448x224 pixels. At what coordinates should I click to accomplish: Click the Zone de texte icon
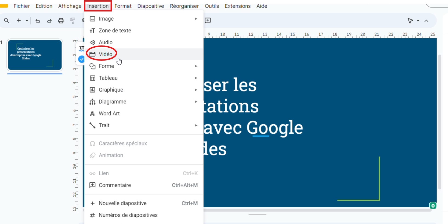click(92, 31)
